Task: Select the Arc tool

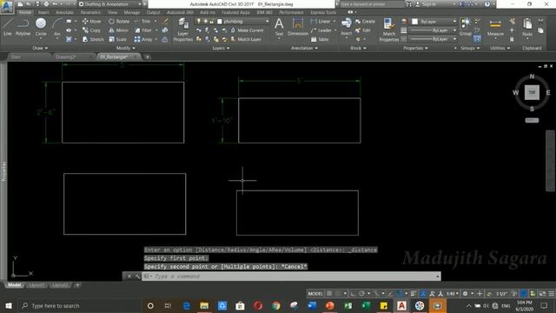Action: tap(57, 27)
